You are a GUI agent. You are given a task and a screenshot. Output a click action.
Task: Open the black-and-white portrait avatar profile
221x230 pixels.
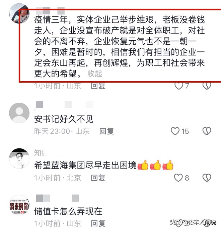(x=19, y=158)
